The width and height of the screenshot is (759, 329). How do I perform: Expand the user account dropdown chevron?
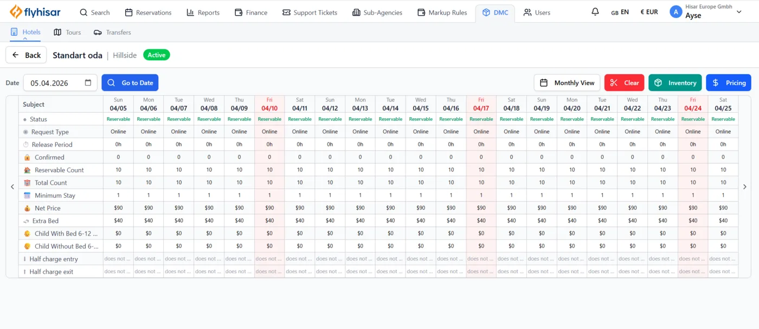739,12
